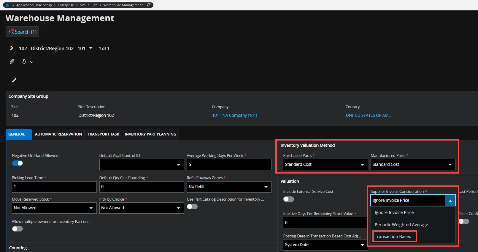
Task: Switch to the Automatic Reservation tab
Action: [58, 134]
